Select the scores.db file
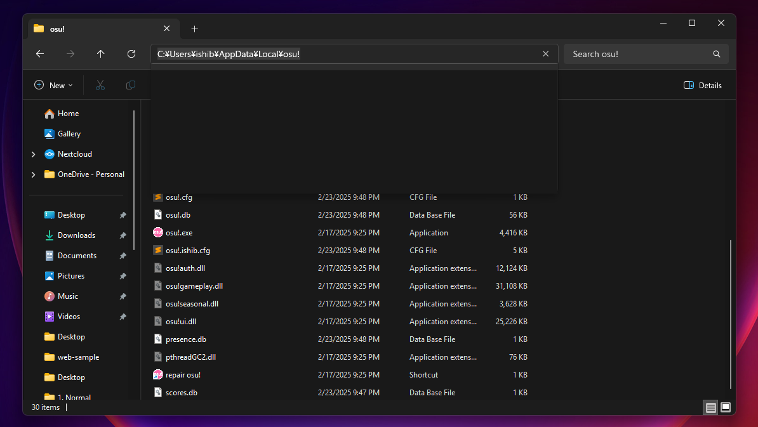Image resolution: width=758 pixels, height=427 pixels. pyautogui.click(x=182, y=393)
